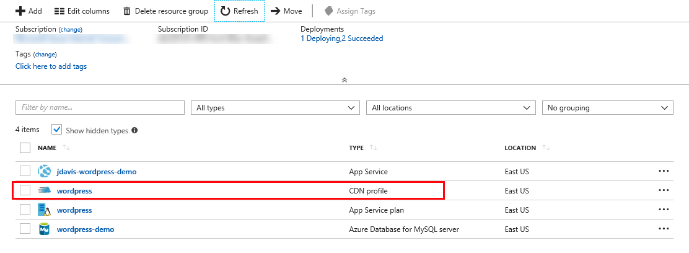Click 'Azure Database for MySQL server' cell

pos(404,229)
